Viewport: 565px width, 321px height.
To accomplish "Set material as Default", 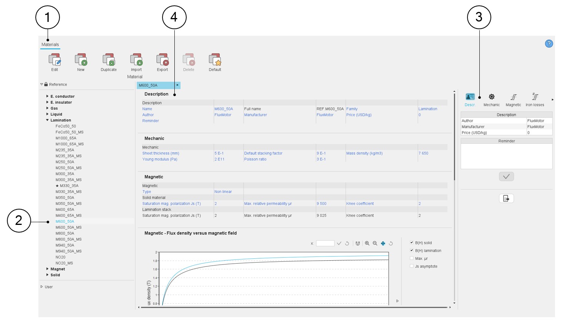I will (215, 60).
